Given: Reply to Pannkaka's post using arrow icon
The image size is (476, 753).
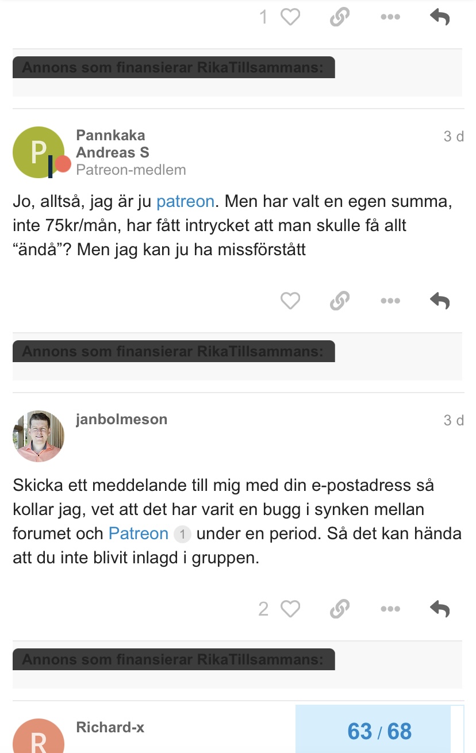Looking at the screenshot, I should 440,301.
